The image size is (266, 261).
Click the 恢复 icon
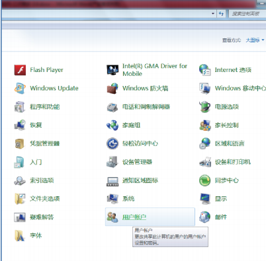tap(20, 125)
